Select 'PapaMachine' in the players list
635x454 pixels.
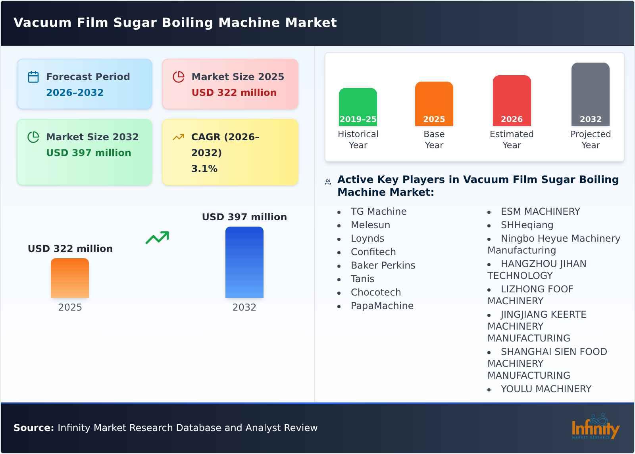click(x=382, y=306)
